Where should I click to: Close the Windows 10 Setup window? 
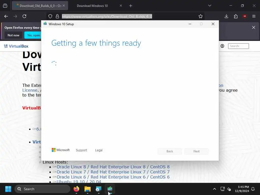click(213, 24)
